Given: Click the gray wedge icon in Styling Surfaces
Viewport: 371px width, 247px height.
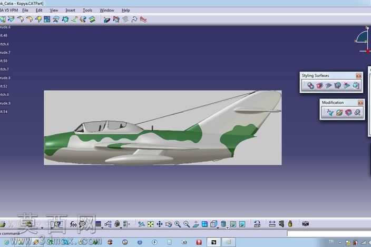Looking at the screenshot, I should coord(328,85).
